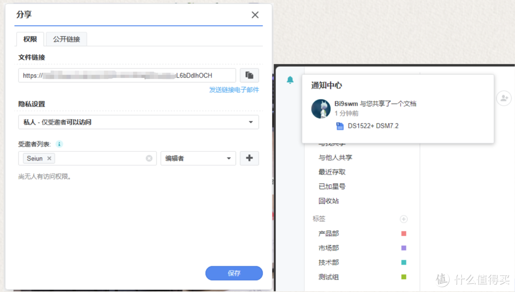Image resolution: width=515 pixels, height=292 pixels.
Task: Open the 隐私设置 privacy dropdown
Action: 138,122
